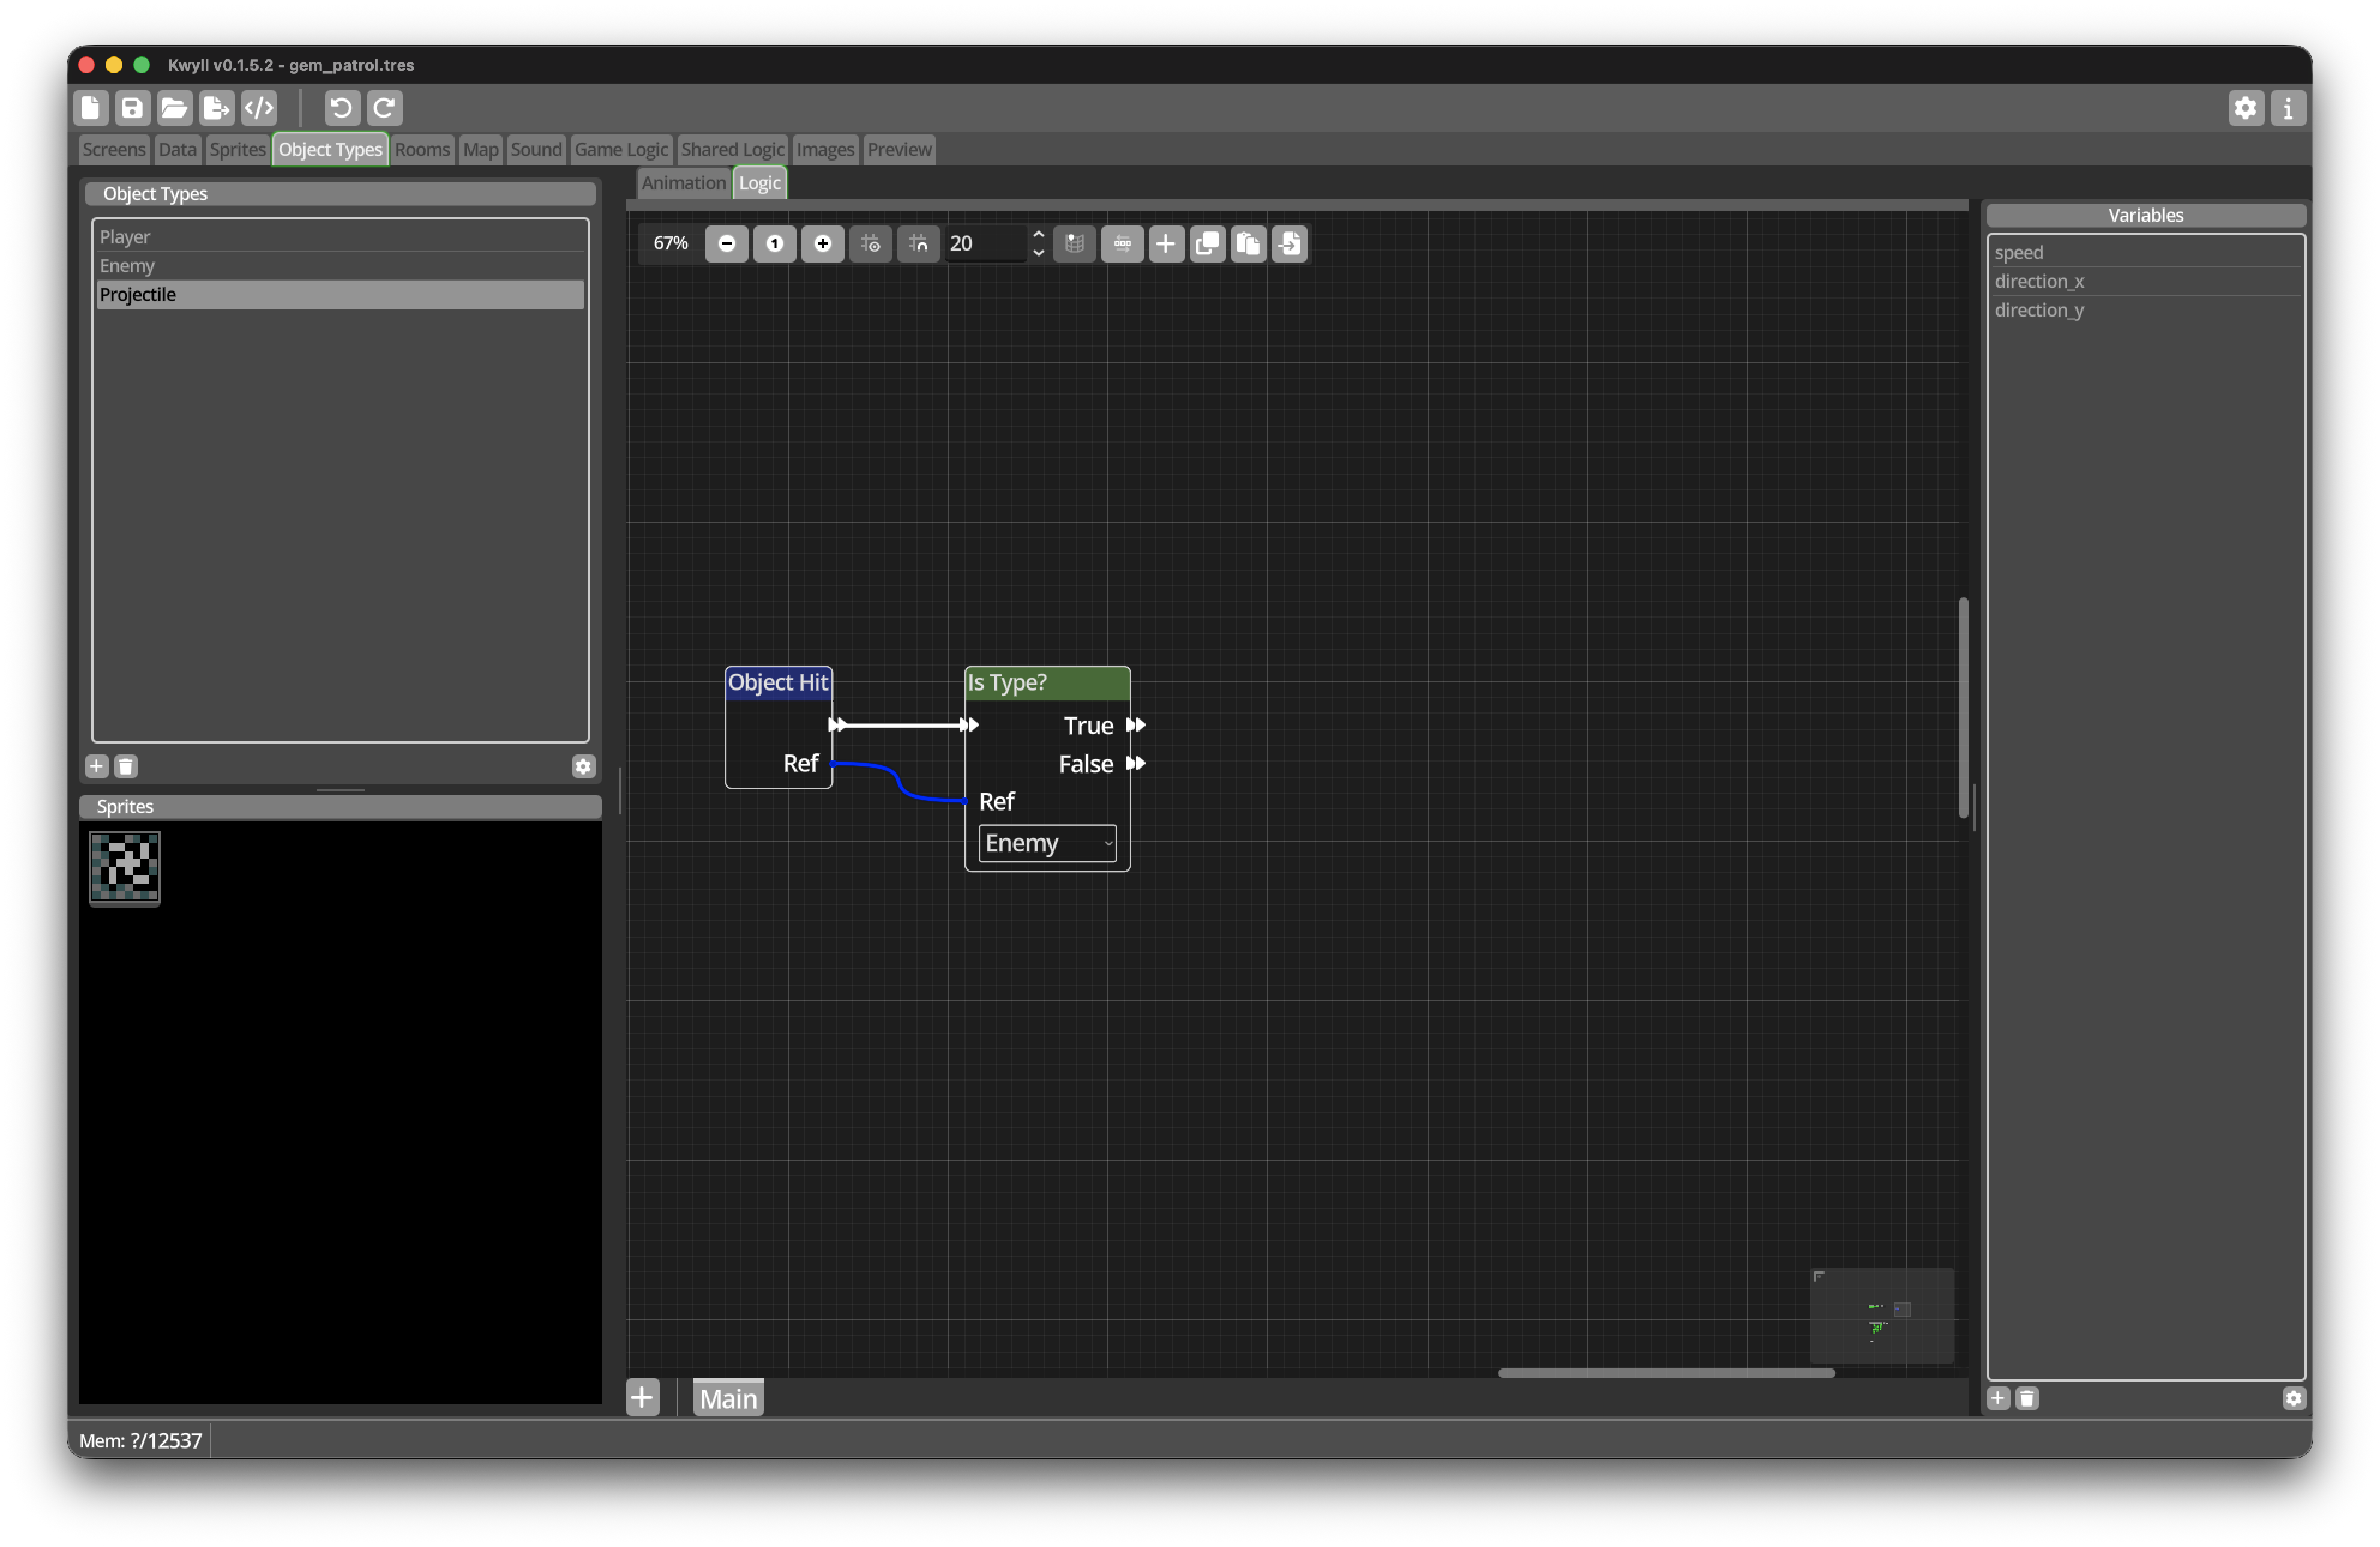
Task: Switch to the Data tab
Action: 177,150
